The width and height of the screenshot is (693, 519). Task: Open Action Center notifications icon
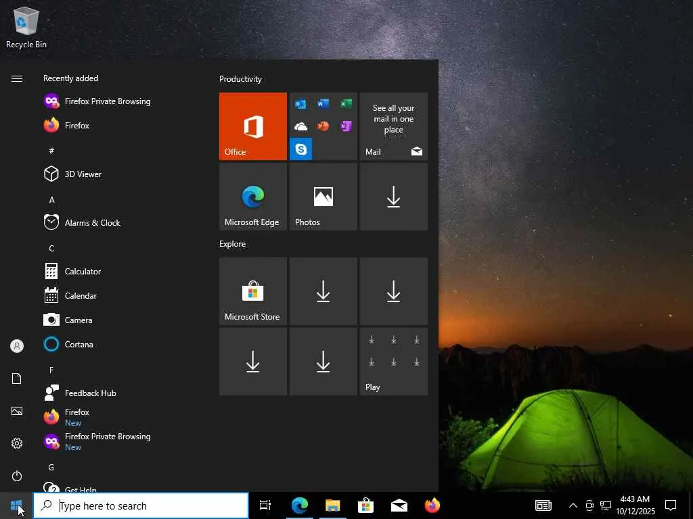tap(671, 505)
